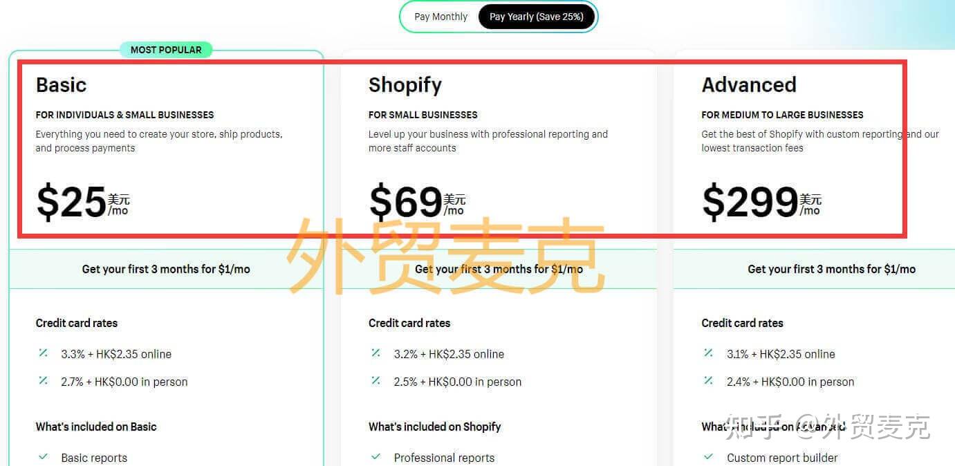
Task: Click the percentage icon beside 2.7% in person rate
Action: 43,381
